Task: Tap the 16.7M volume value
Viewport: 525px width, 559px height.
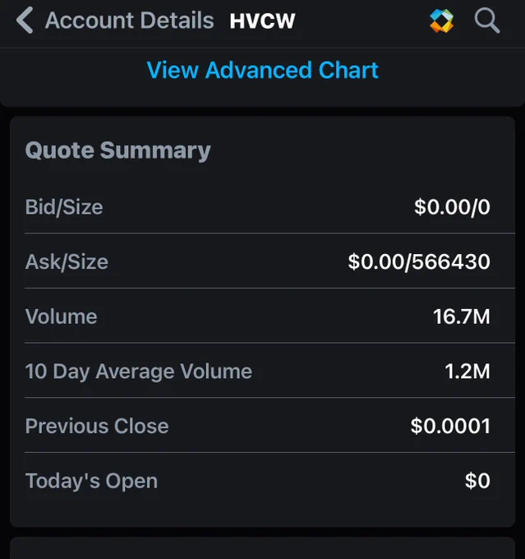Action: (462, 316)
